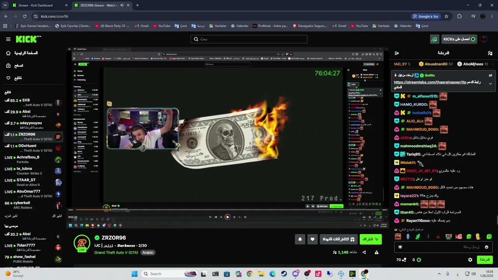The image size is (498, 280).
Task: Open Achrafbou_6 Fortnite channel
Action: click(x=33, y=159)
